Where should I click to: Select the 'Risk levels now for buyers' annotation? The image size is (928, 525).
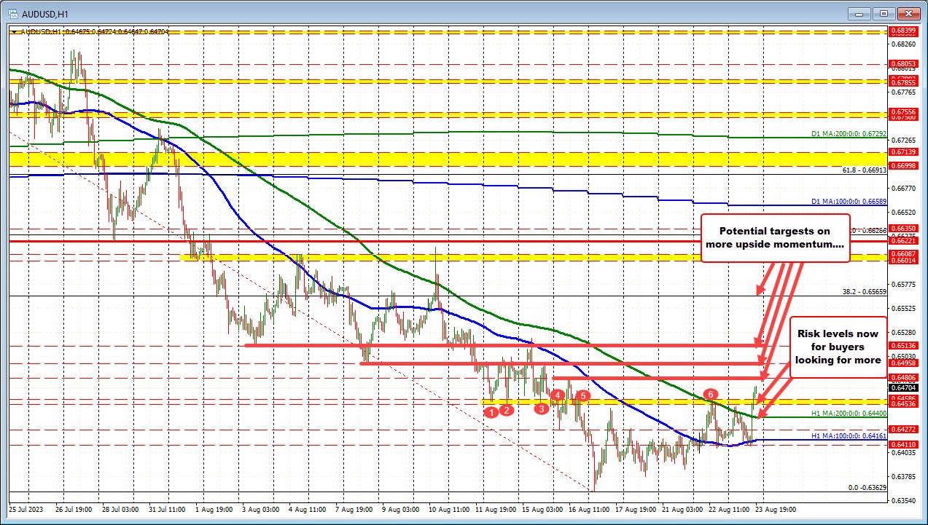tap(838, 347)
